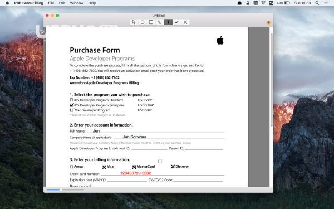Select the cross mark stamp tool

coord(185,22)
